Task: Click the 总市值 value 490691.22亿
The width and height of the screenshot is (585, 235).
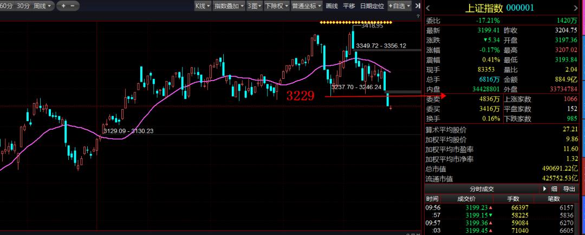Action: [560, 169]
